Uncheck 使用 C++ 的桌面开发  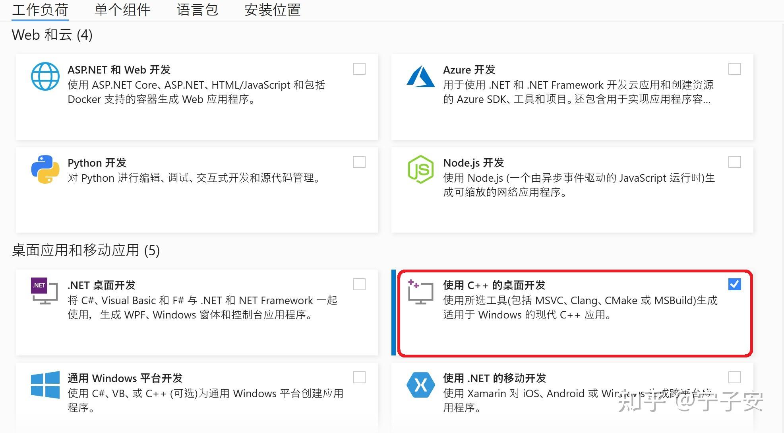click(735, 284)
